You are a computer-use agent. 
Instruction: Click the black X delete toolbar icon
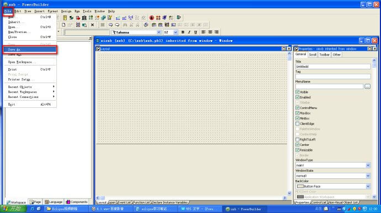click(92, 25)
